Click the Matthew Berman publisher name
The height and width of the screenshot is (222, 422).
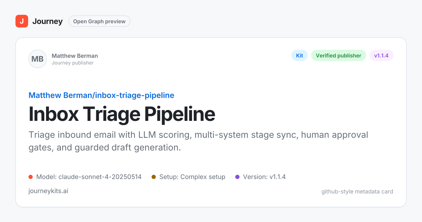(75, 56)
